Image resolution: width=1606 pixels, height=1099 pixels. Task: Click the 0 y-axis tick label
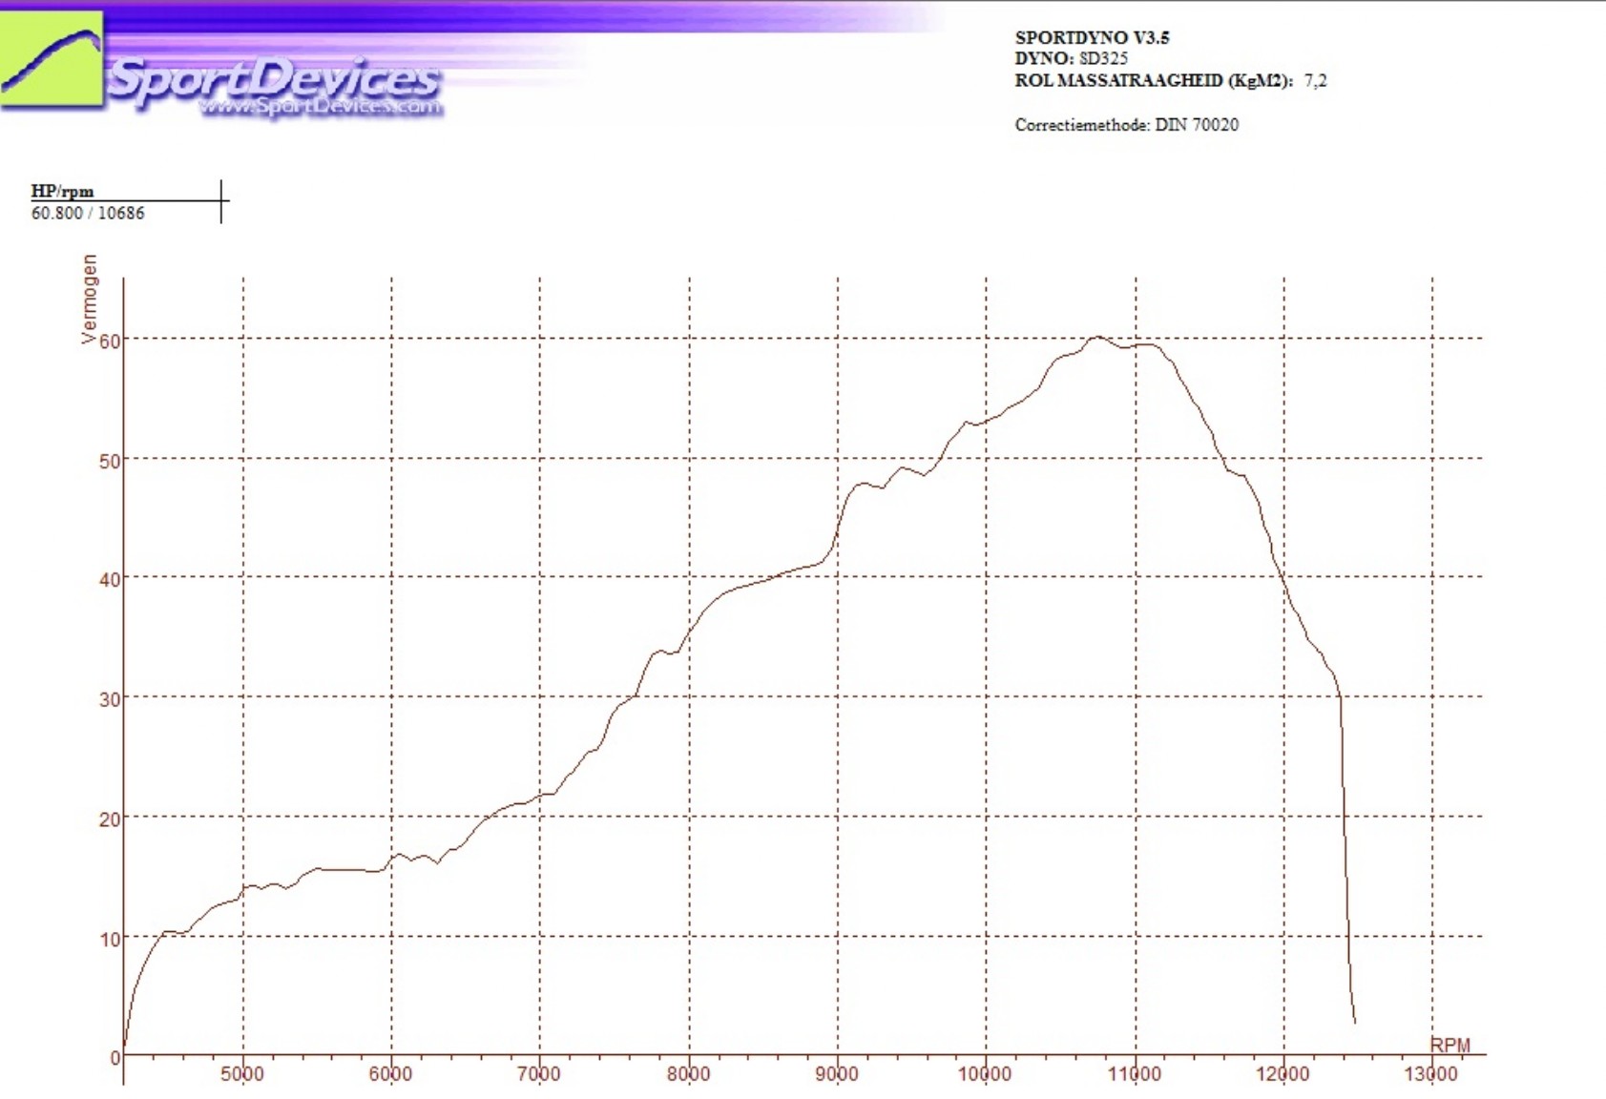tap(115, 1058)
